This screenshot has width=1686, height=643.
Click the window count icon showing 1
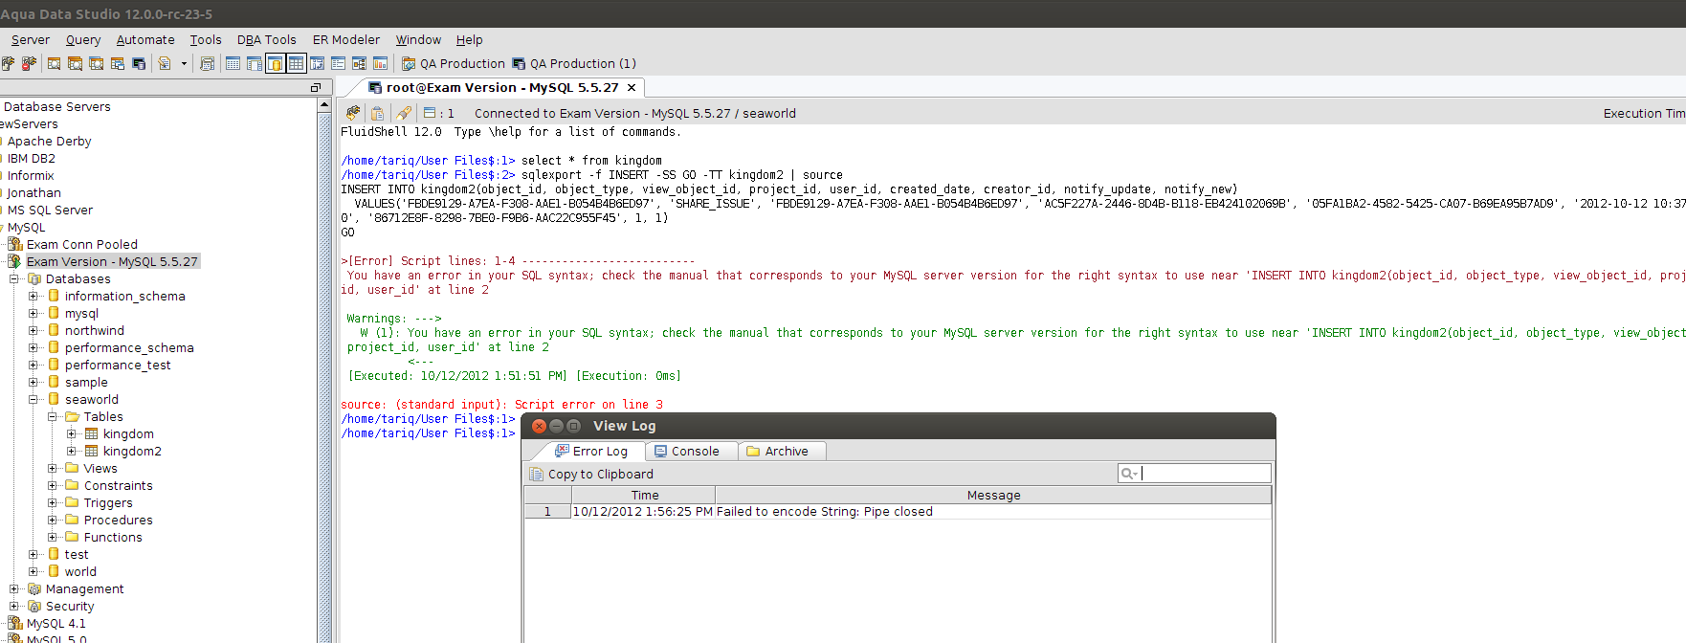430,113
